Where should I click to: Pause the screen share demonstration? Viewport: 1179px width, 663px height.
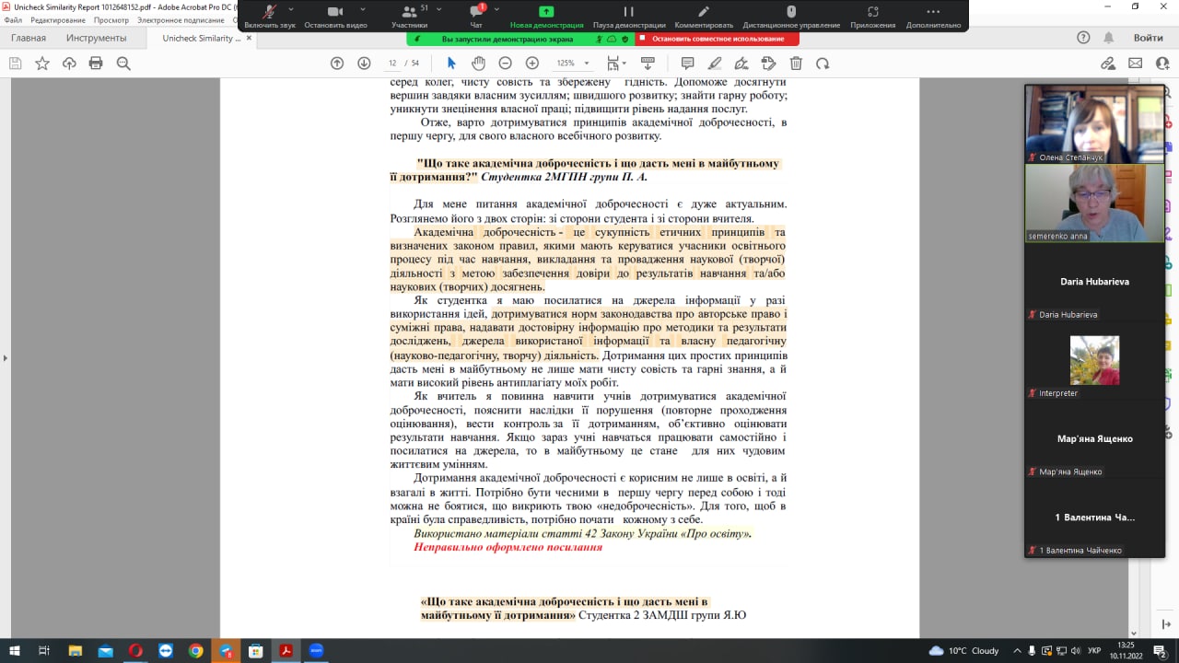coord(629,12)
